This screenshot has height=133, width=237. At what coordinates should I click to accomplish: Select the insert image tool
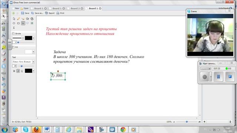coord(32,23)
